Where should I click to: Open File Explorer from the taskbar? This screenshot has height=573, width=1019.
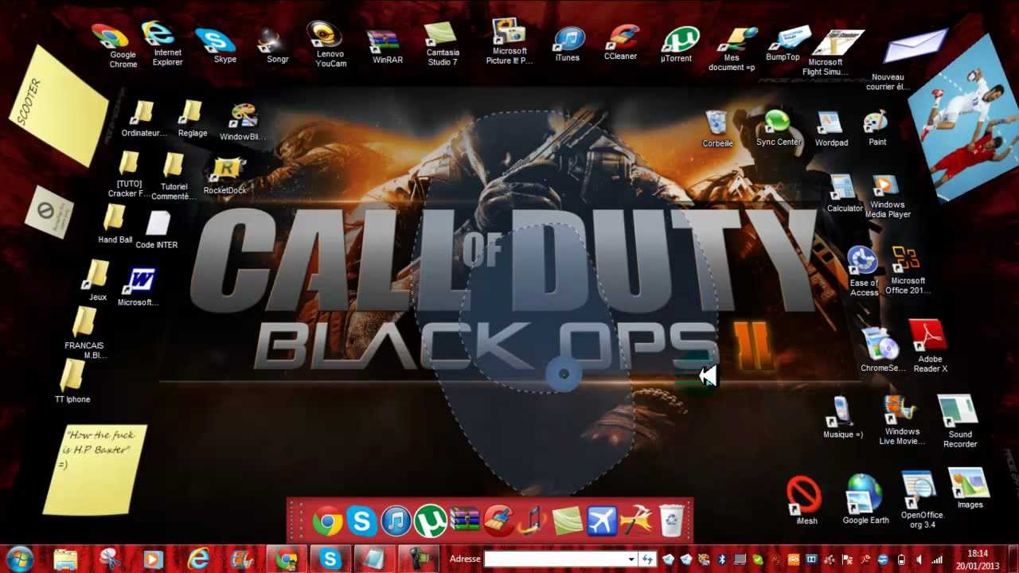[x=66, y=559]
